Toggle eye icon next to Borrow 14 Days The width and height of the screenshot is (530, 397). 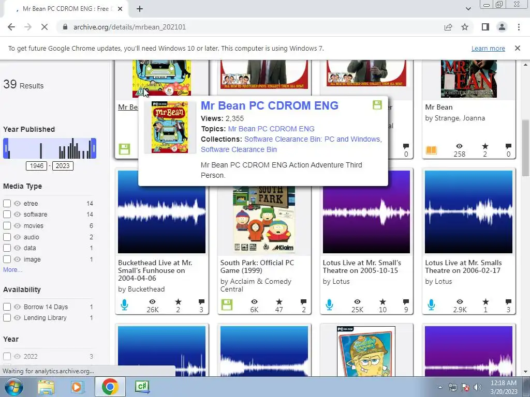click(17, 307)
